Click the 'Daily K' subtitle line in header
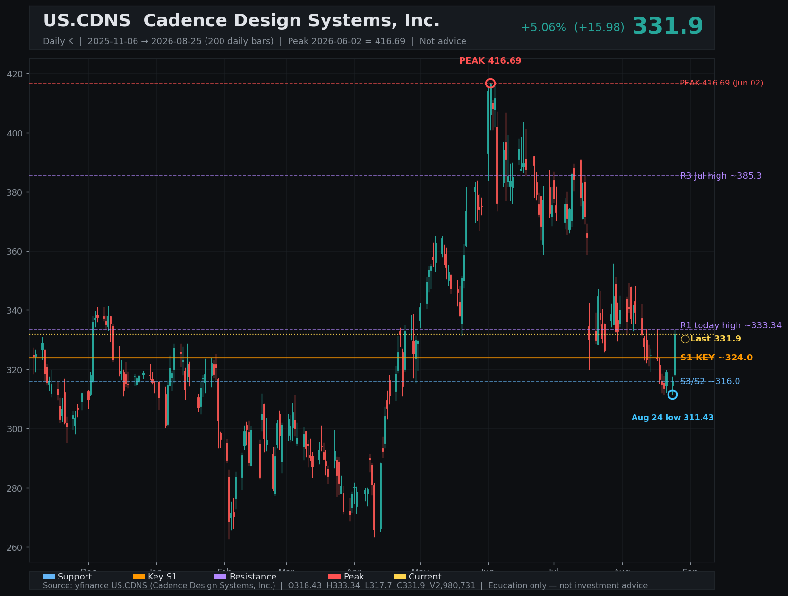The height and width of the screenshot is (596, 788). click(255, 42)
